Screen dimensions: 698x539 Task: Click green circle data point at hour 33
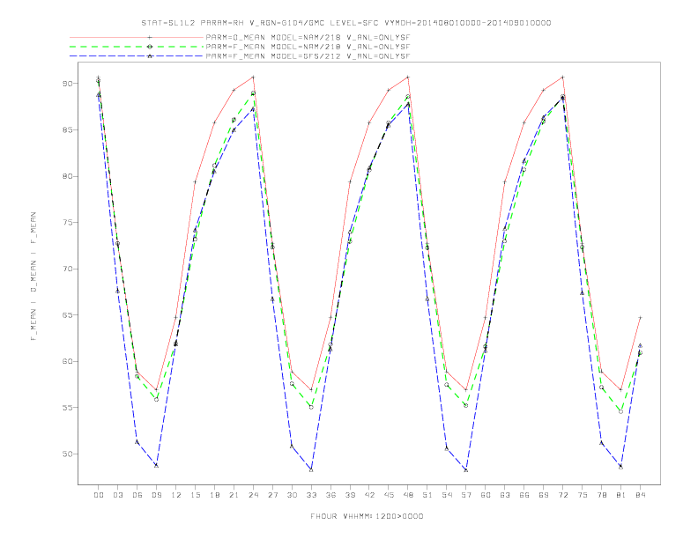(x=311, y=407)
